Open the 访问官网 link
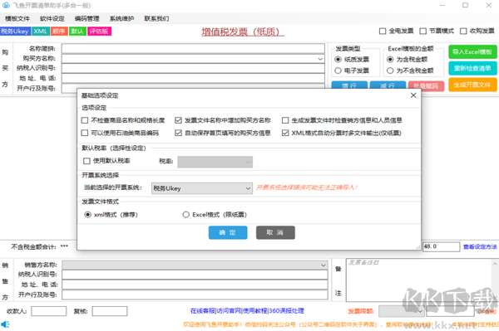The height and width of the screenshot is (331, 499). (x=230, y=311)
